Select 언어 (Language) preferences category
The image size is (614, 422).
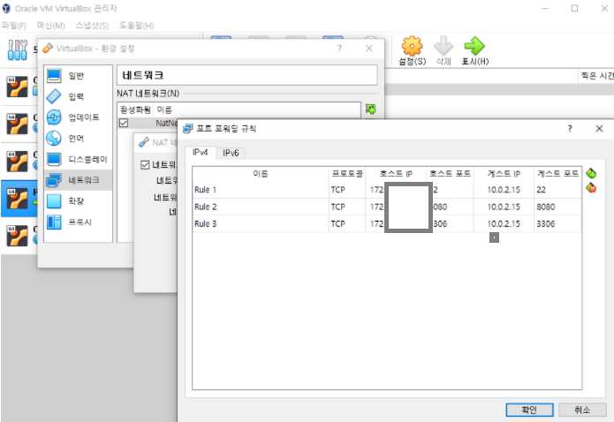79,139
